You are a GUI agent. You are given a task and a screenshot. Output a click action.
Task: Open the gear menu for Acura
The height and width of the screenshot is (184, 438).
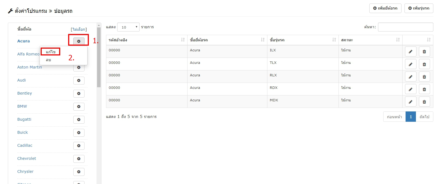point(79,41)
